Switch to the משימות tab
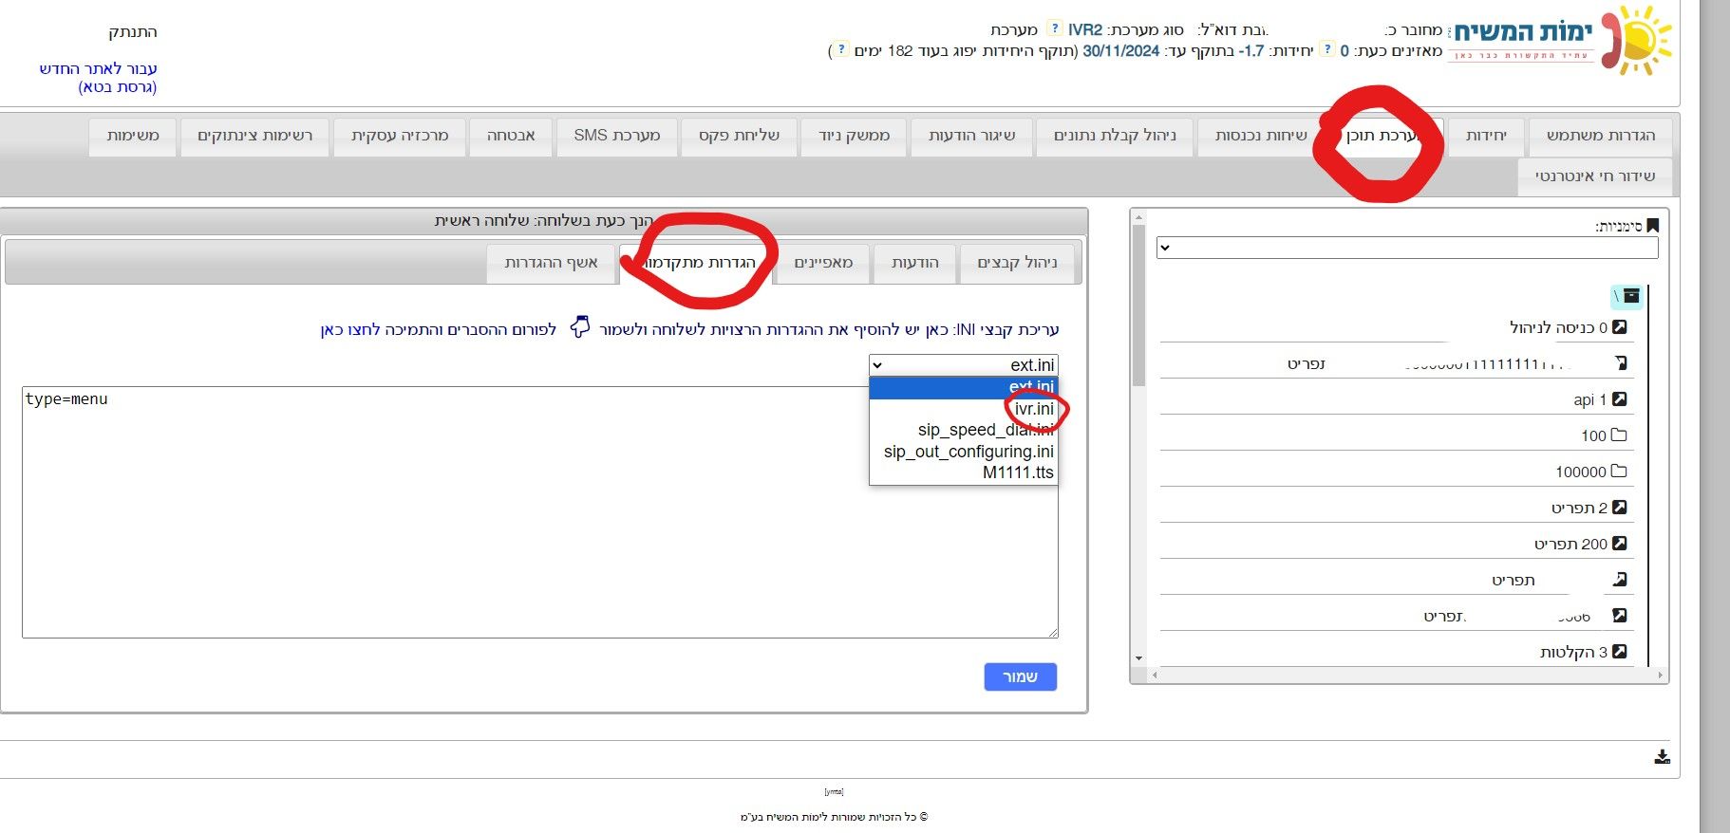 tap(133, 137)
